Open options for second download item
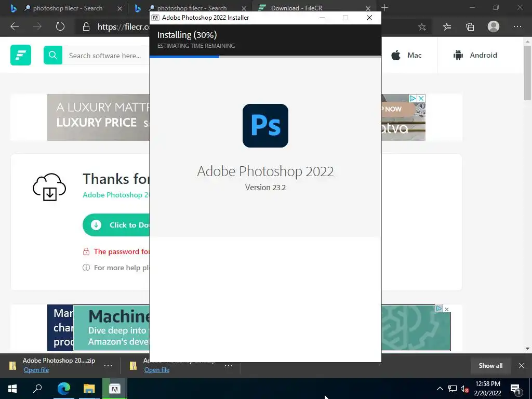The width and height of the screenshot is (532, 399). pos(229,366)
